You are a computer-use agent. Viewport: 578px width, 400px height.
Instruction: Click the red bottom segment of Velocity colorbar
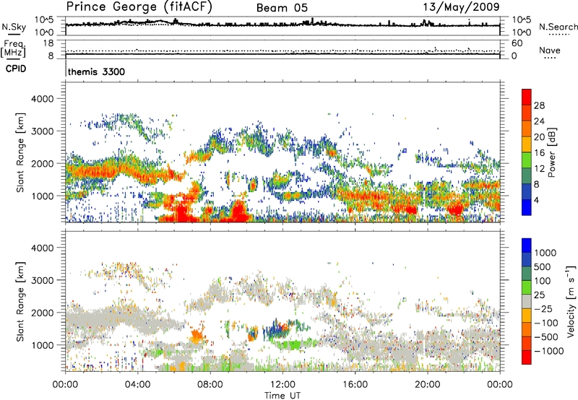[527, 357]
